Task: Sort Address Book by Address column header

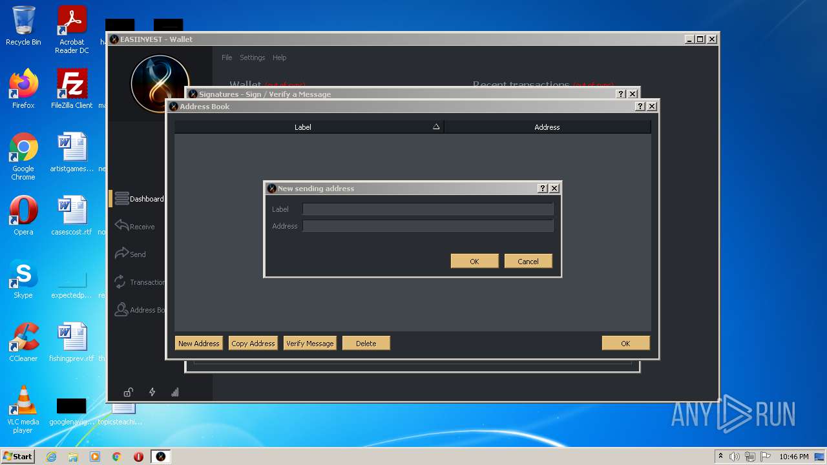Action: coord(547,127)
